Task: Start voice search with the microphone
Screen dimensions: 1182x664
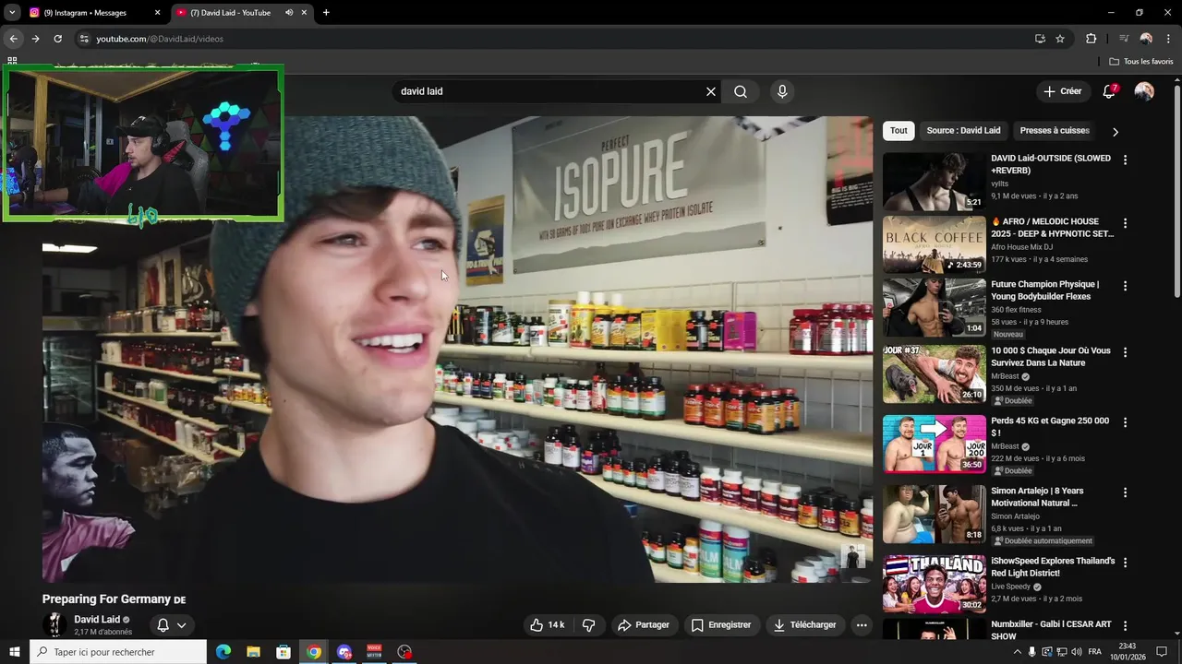Action: 782,91
